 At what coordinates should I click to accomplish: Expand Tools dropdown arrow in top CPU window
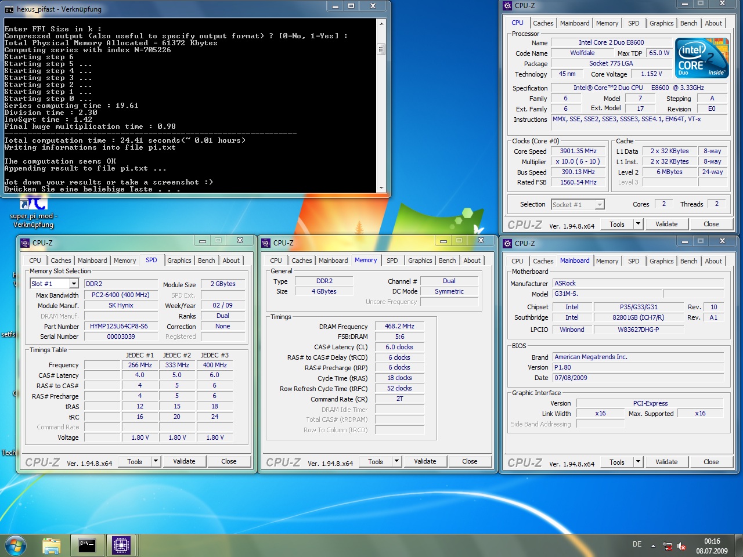click(x=638, y=224)
